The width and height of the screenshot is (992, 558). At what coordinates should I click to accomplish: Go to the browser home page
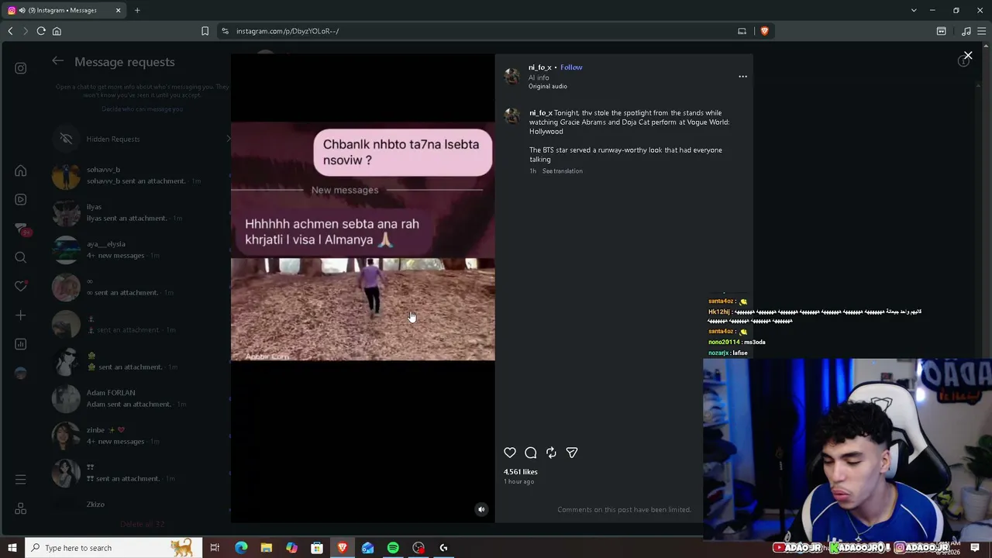pos(57,31)
